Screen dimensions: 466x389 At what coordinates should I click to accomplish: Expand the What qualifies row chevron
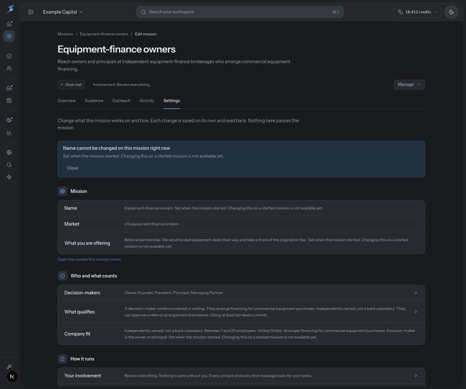416,312
